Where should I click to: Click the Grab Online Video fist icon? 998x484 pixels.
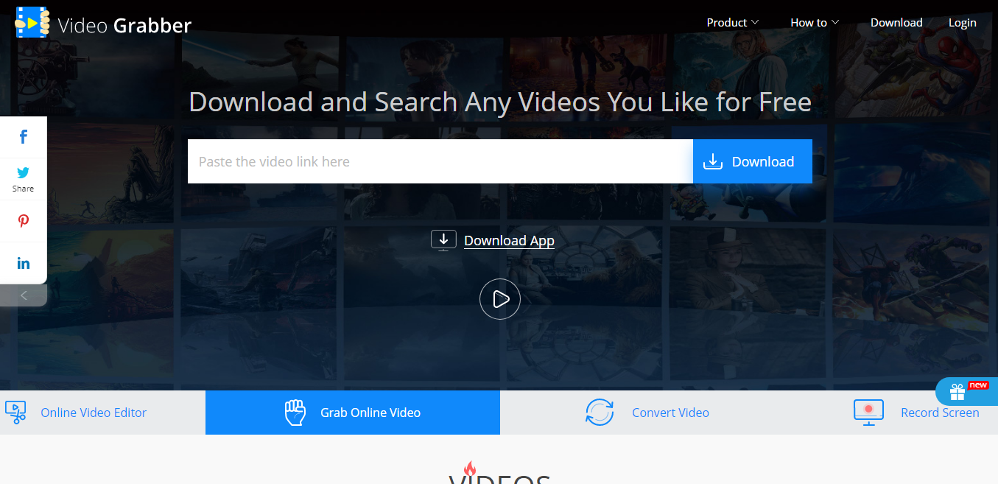pos(295,413)
